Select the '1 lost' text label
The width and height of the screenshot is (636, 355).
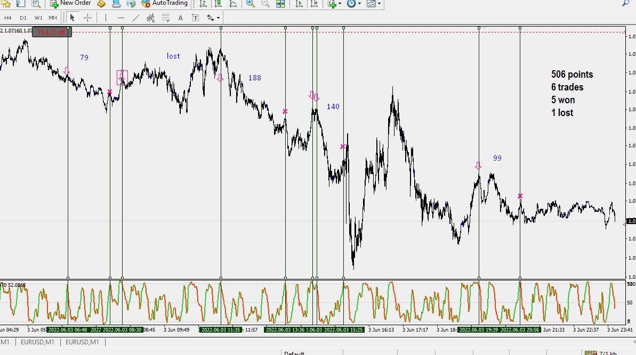562,113
